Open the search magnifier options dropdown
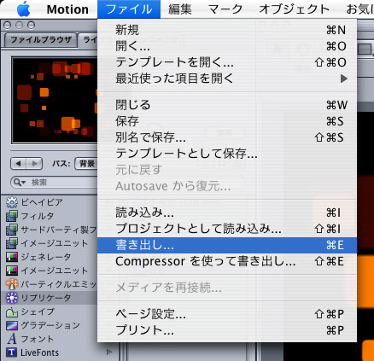Image resolution: width=374 pixels, height=361 pixels. (x=20, y=182)
